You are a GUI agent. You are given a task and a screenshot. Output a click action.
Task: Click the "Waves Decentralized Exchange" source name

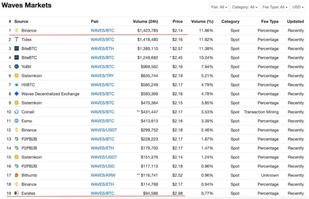pos(50,94)
